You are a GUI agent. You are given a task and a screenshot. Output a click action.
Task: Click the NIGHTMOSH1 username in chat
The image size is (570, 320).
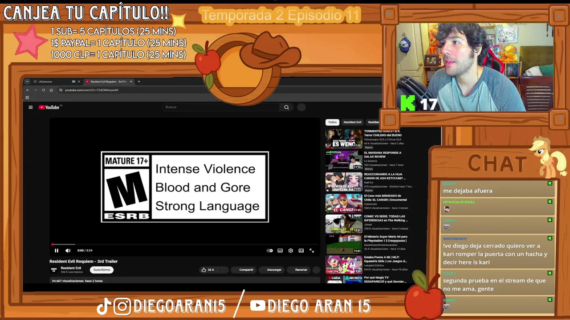455,239
